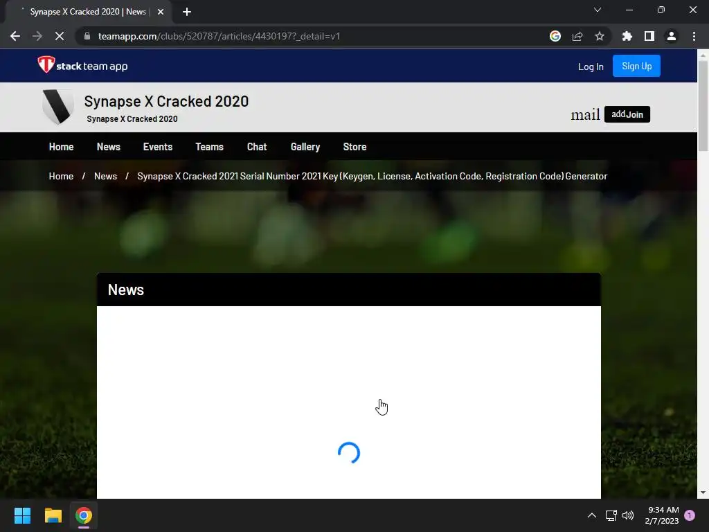Stop loading the page with X button
The image size is (709, 532).
coord(60,36)
